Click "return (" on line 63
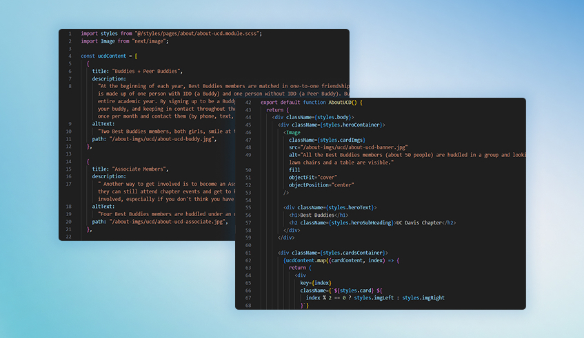Viewport: 584px width, 338px height. 300,268
